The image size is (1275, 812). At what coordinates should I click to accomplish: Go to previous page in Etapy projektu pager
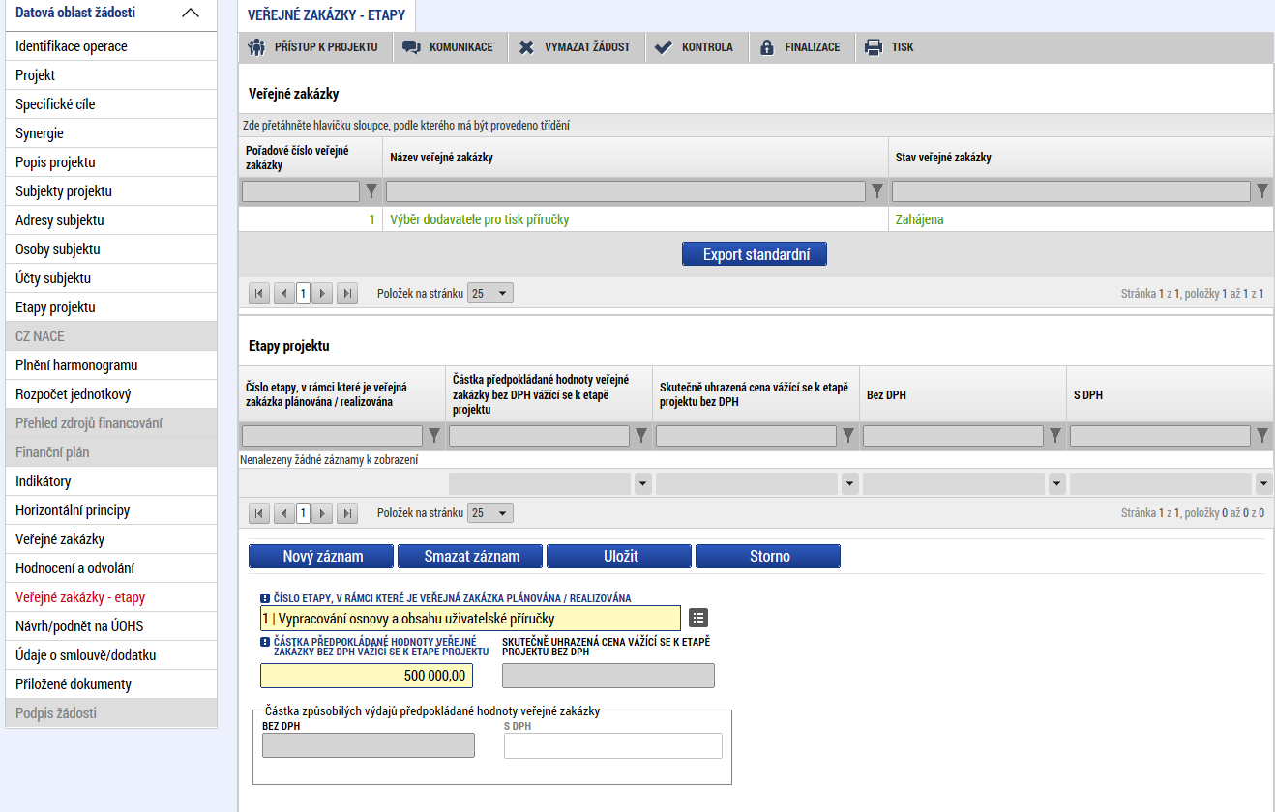coord(283,513)
